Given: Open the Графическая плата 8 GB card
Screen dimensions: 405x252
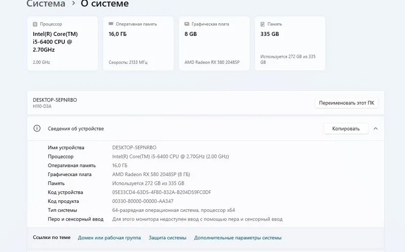Looking at the screenshot, I should click(214, 43).
